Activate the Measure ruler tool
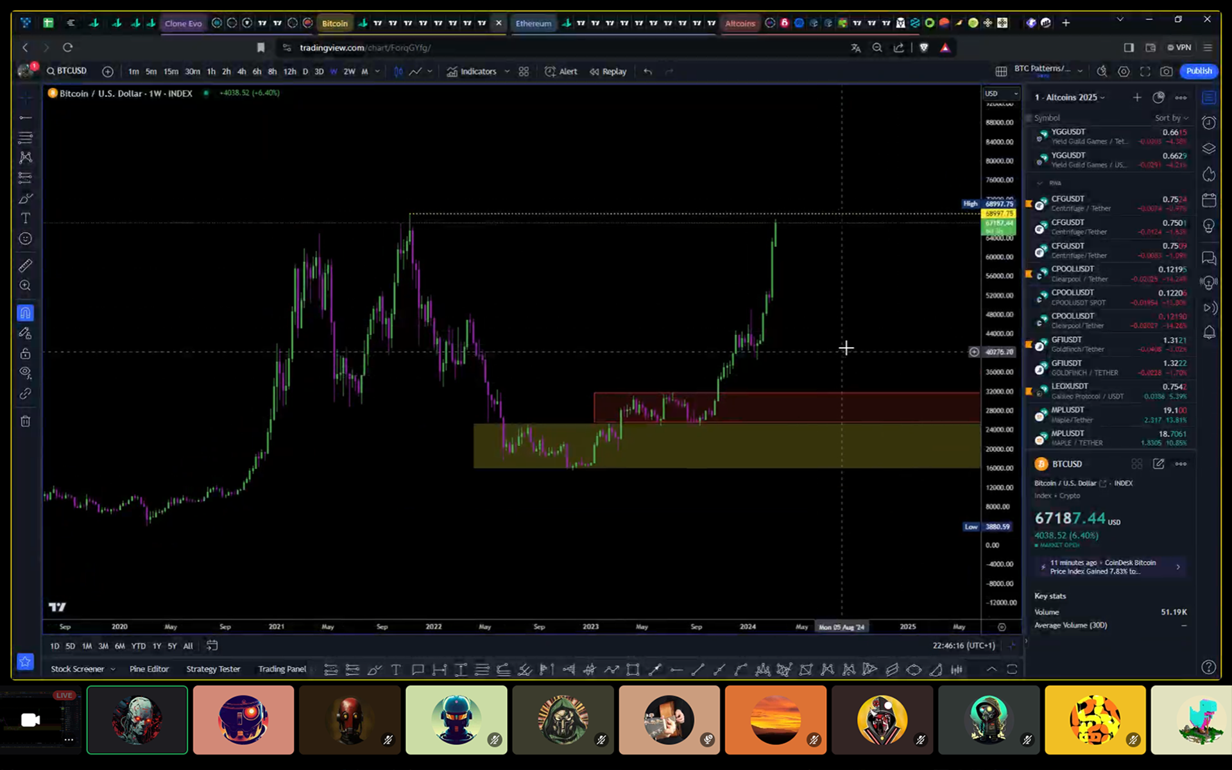The image size is (1232, 770). [26, 265]
